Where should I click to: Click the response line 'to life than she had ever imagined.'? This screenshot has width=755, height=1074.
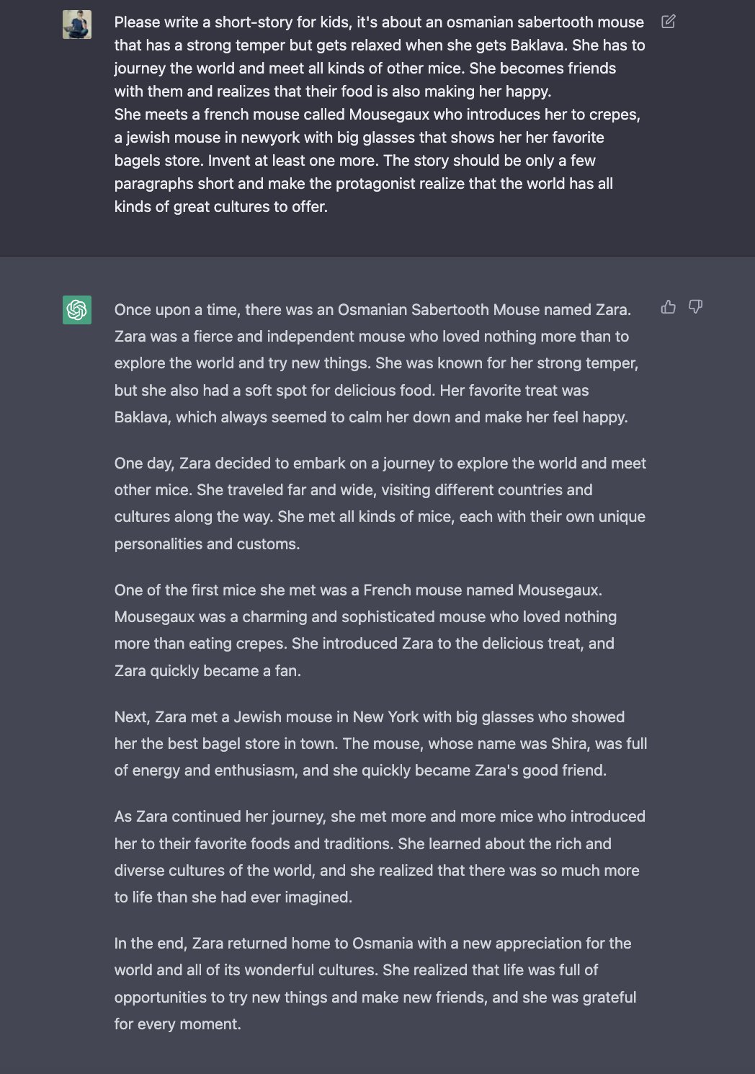coord(233,897)
